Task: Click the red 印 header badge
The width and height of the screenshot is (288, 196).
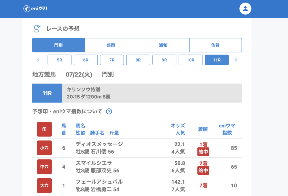Action: point(44,129)
